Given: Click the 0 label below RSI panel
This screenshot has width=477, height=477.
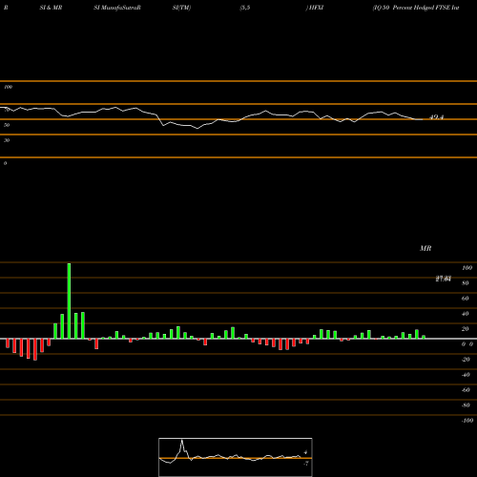Looking at the screenshot, I should [x=5, y=163].
